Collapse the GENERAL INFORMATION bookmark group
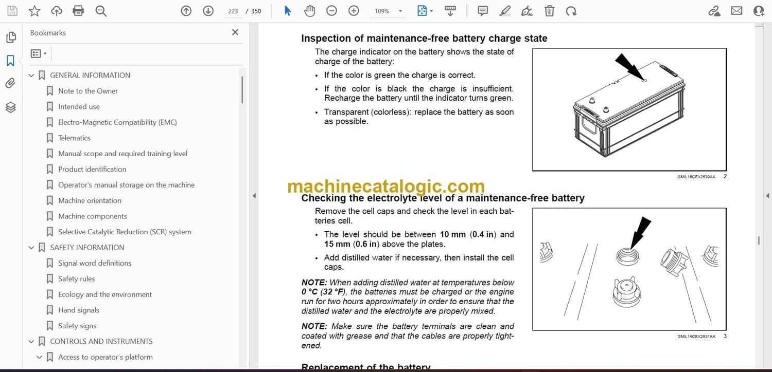The width and height of the screenshot is (772, 372). pyautogui.click(x=31, y=76)
